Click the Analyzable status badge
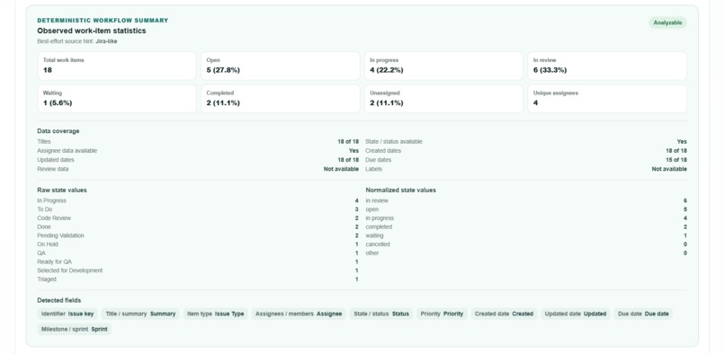725x354 pixels. pyautogui.click(x=667, y=22)
